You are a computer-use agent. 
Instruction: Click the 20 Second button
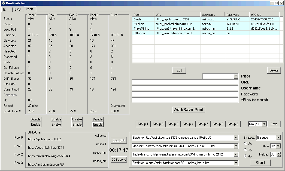(x=119, y=160)
